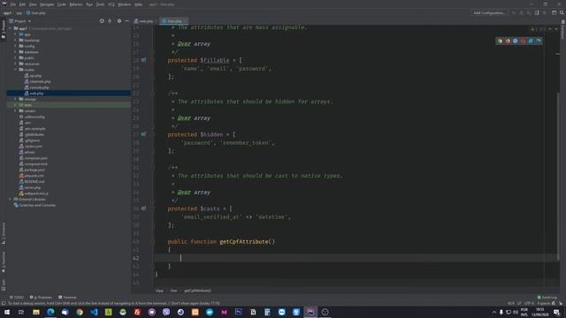Place cursor on line 42 in editor
The image size is (566, 318).
click(356, 258)
